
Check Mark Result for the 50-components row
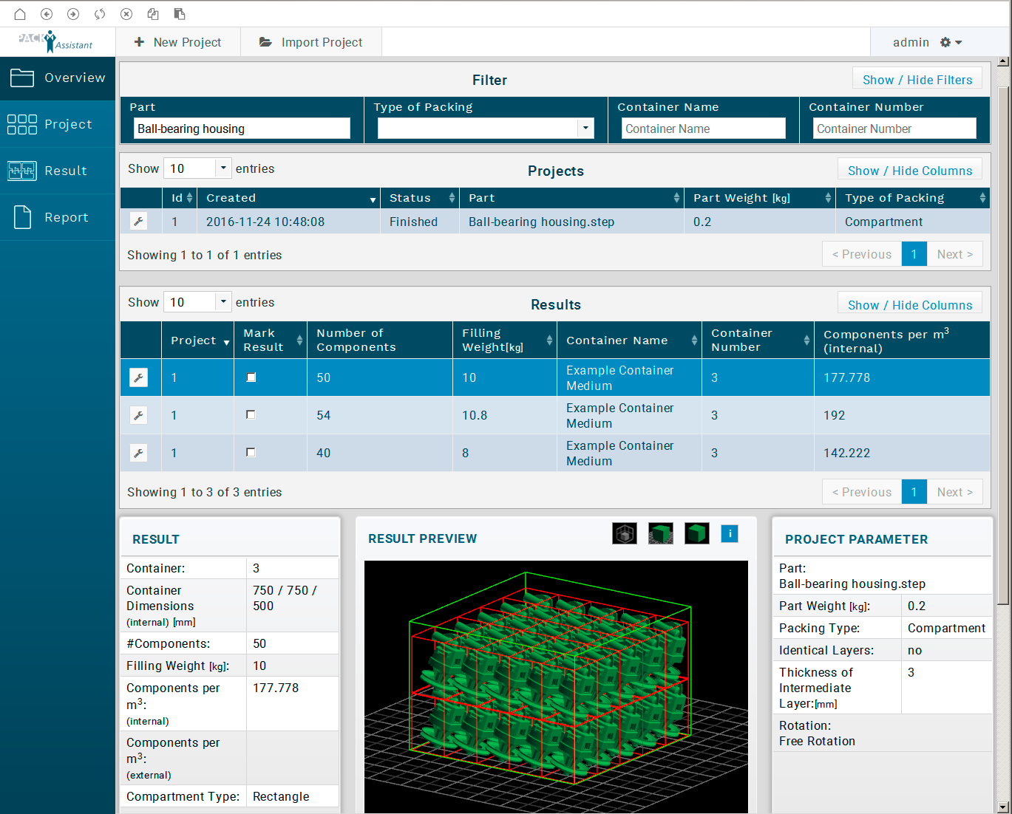[x=251, y=377]
